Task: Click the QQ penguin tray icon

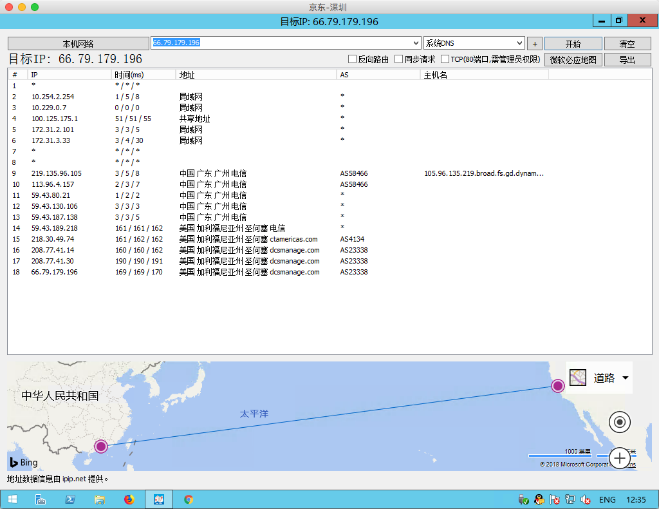Action: tap(539, 499)
